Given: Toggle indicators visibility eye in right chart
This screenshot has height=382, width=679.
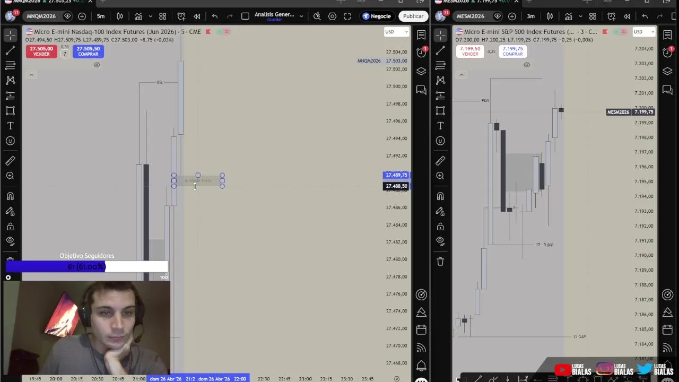Looking at the screenshot, I should [x=527, y=65].
